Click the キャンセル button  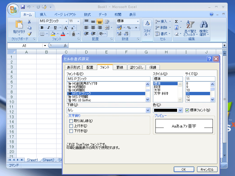point(207,169)
